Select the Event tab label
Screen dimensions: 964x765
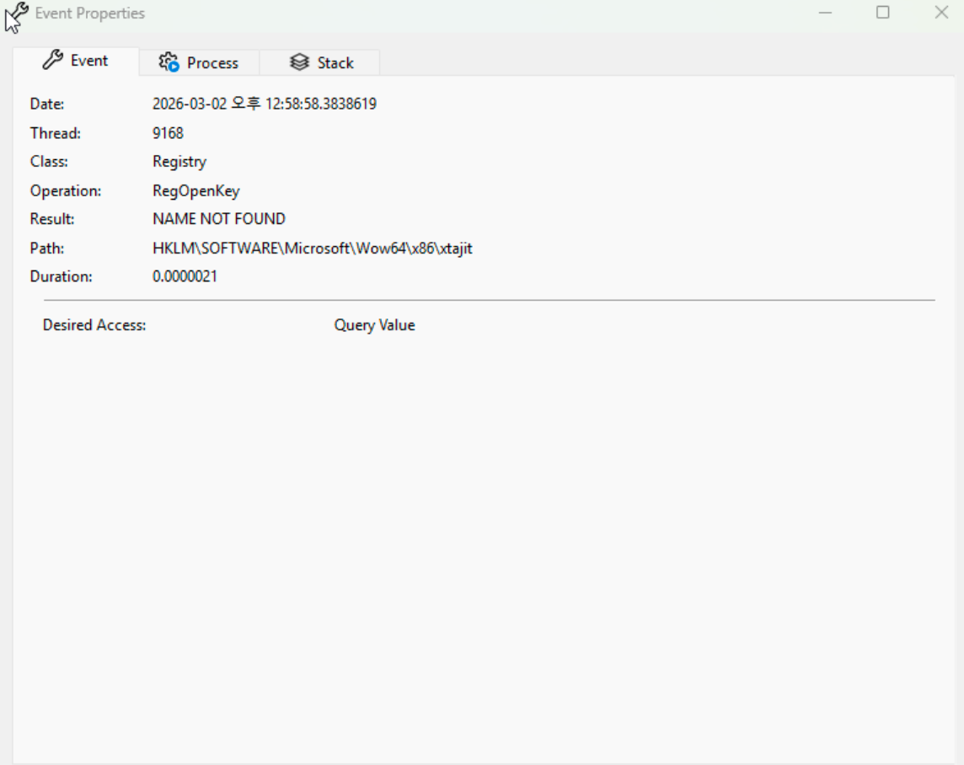tap(89, 61)
